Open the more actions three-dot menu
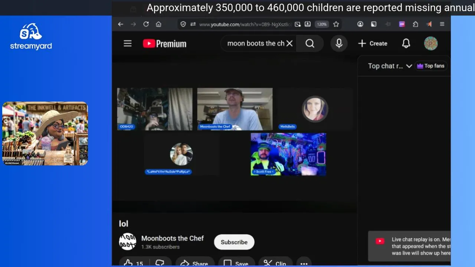 tap(304, 263)
